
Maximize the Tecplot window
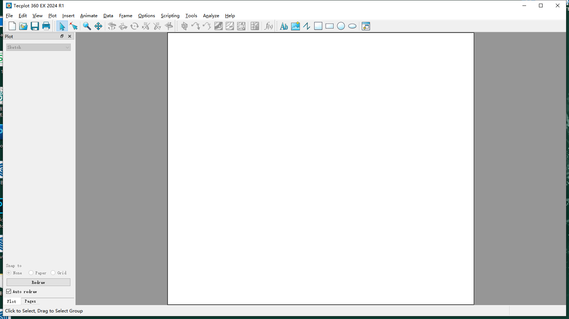pos(541,5)
